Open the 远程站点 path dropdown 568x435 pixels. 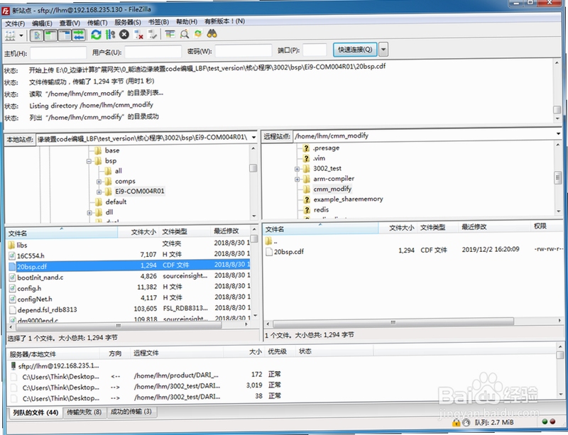pyautogui.click(x=559, y=134)
